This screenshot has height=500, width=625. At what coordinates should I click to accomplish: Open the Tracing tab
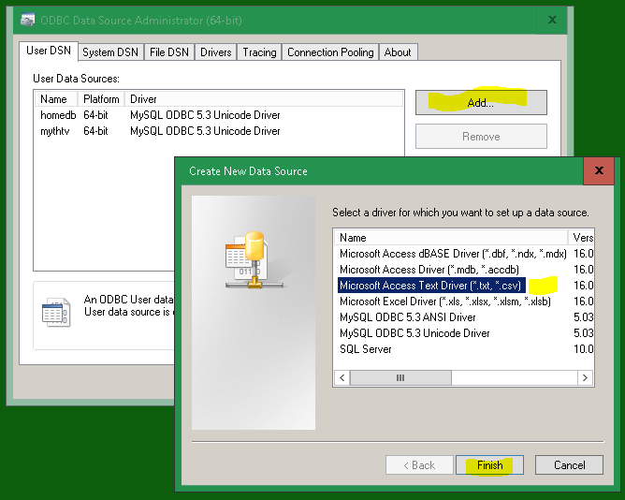coord(259,52)
